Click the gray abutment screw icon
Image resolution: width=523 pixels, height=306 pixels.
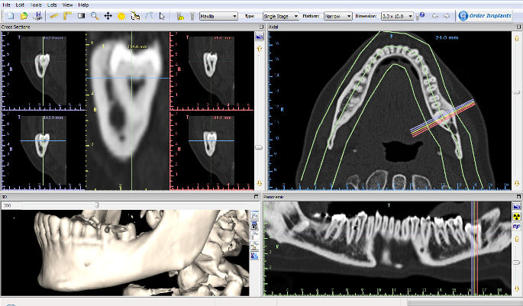pos(192,16)
